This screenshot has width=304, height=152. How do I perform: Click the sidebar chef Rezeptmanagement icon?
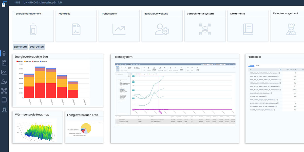point(4,109)
